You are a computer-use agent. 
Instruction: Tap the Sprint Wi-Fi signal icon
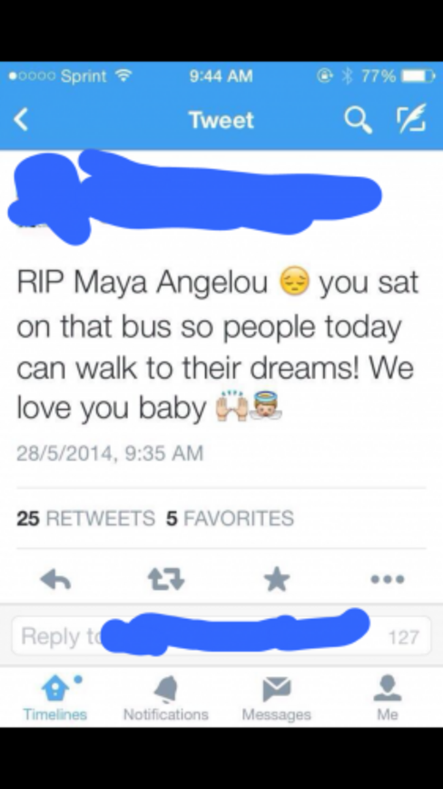point(123,76)
